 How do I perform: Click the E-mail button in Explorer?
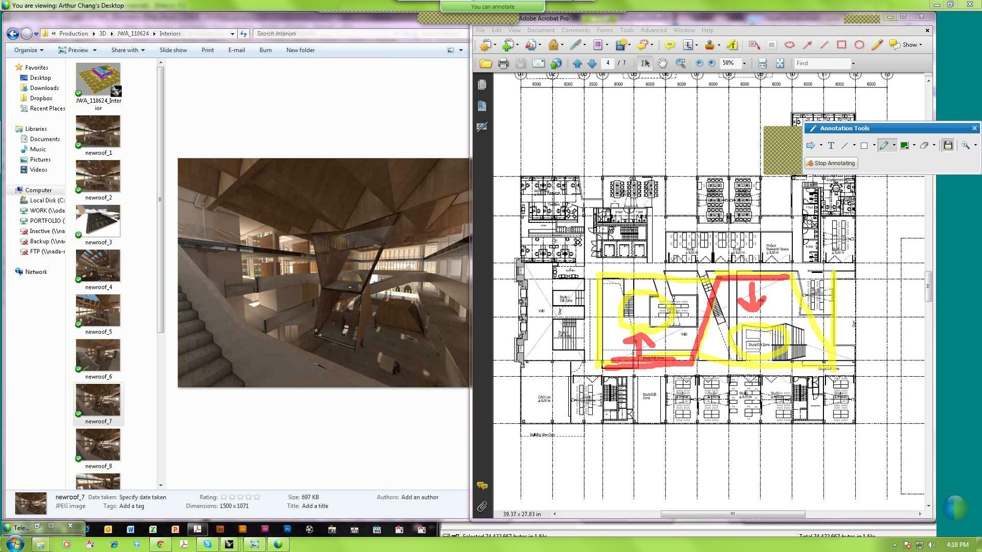tap(236, 50)
